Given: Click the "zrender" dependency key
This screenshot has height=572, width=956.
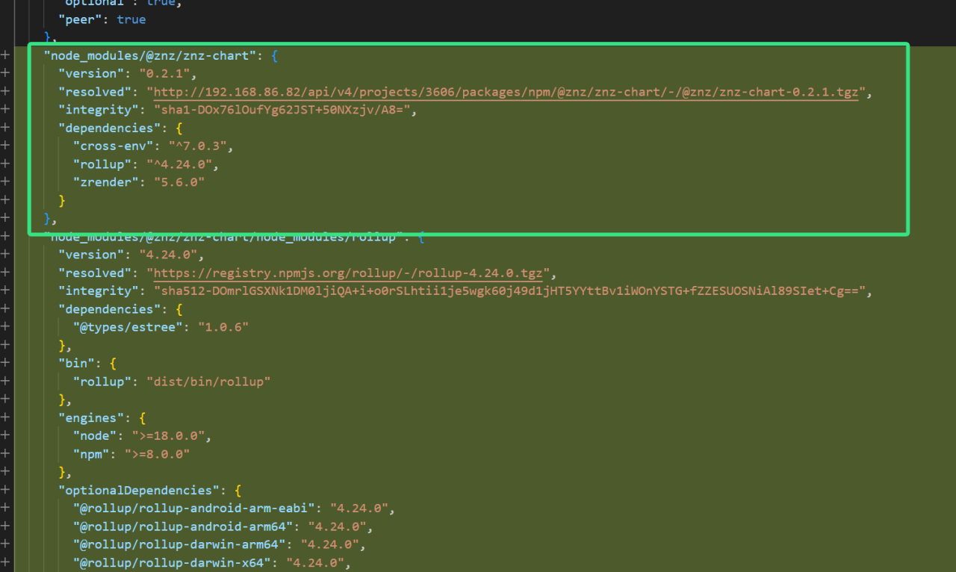Looking at the screenshot, I should 106,181.
